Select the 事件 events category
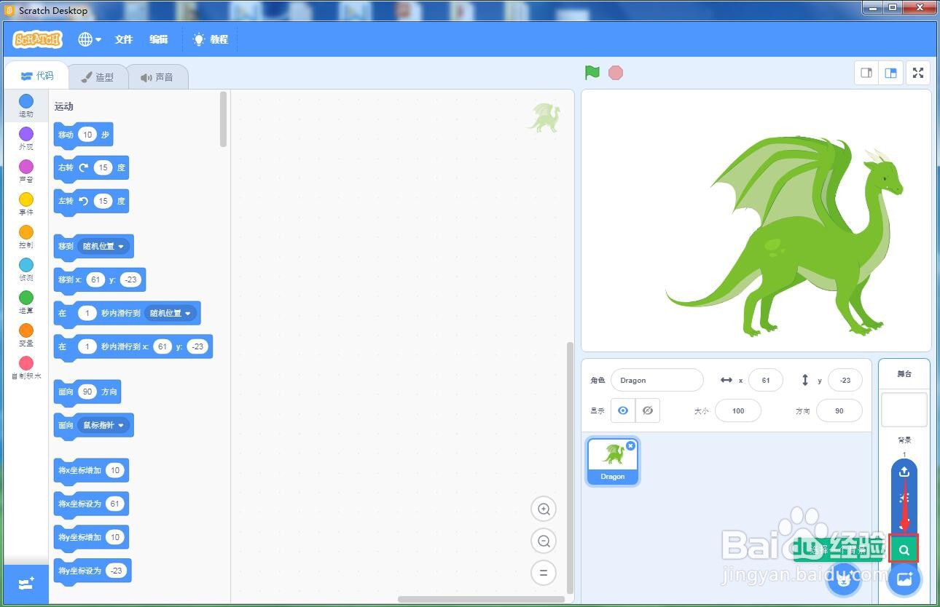The width and height of the screenshot is (940, 607). tap(26, 204)
